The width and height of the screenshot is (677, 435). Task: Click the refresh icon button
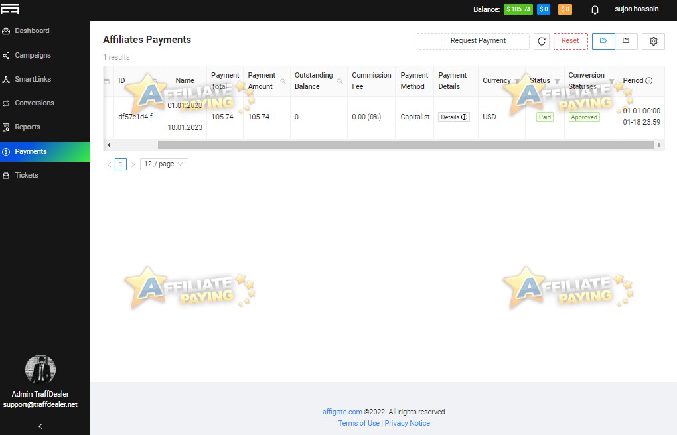[x=542, y=41]
